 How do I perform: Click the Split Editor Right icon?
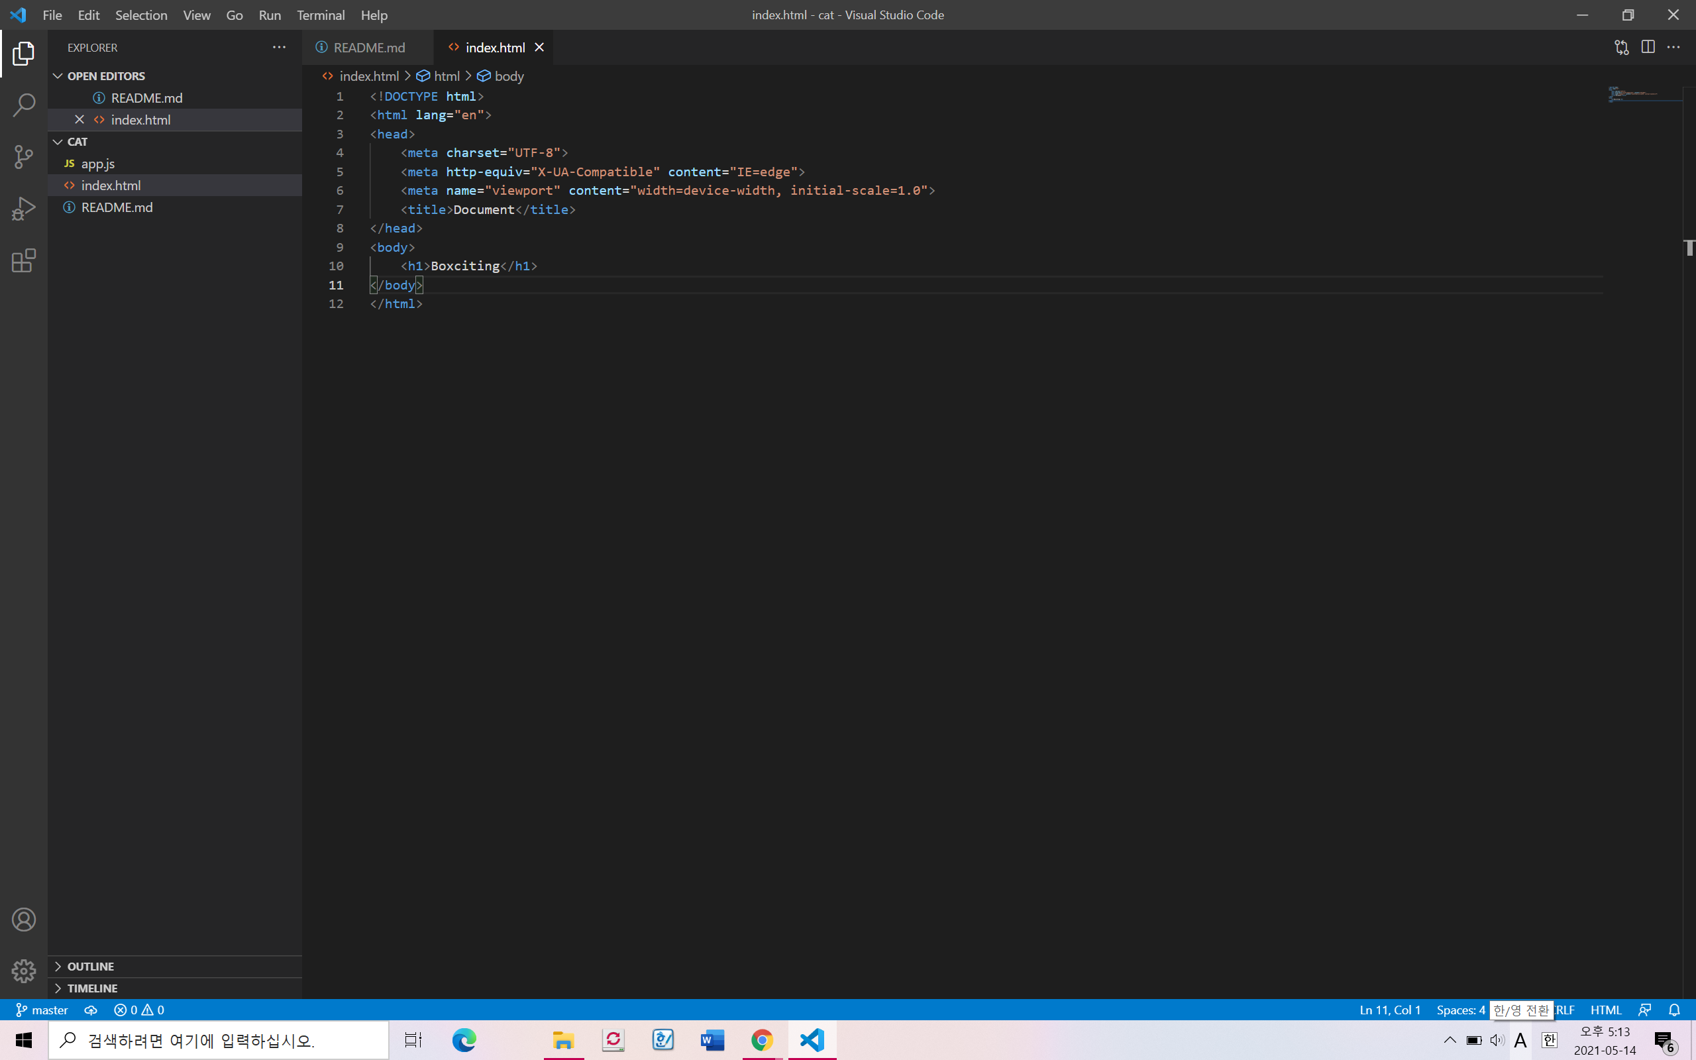coord(1648,47)
